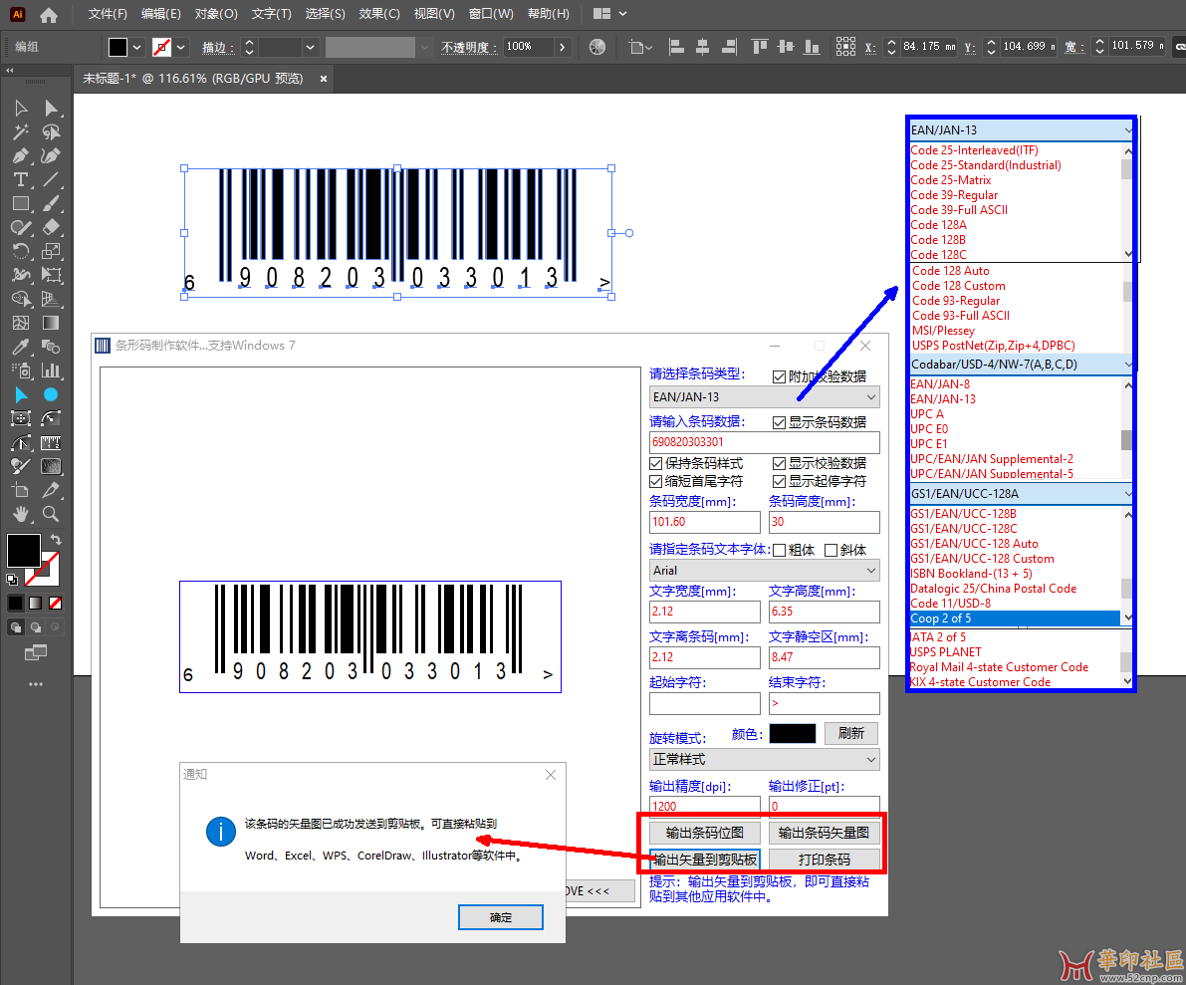This screenshot has width=1186, height=985.
Task: Click 输出条码位图 button
Action: click(x=704, y=833)
